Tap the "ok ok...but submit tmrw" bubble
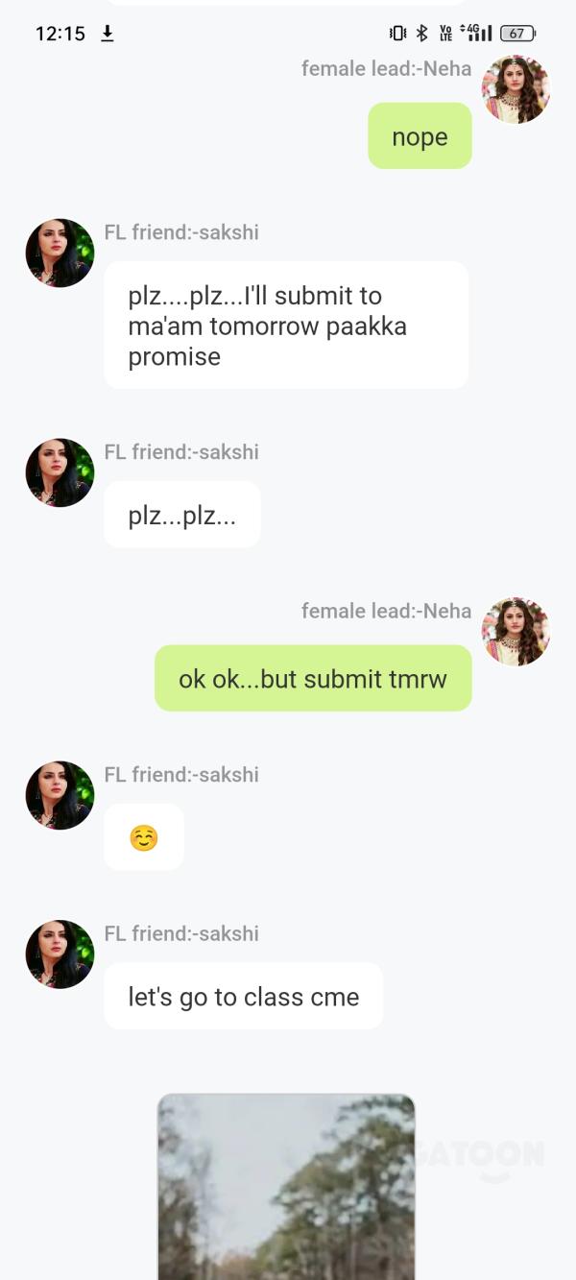The image size is (576, 1280). [x=313, y=679]
